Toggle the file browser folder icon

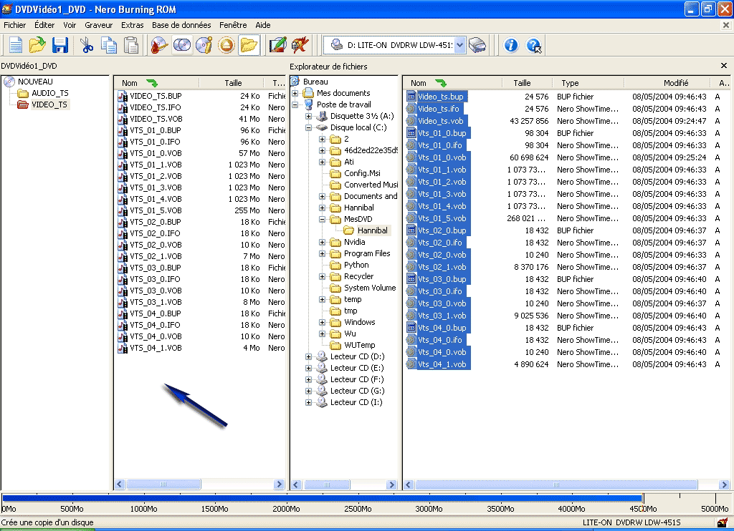click(249, 45)
